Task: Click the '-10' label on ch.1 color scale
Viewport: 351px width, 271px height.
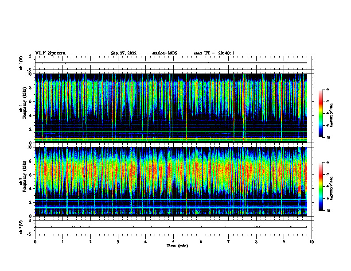Action: [328, 138]
